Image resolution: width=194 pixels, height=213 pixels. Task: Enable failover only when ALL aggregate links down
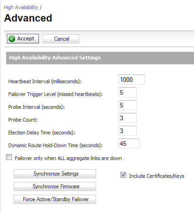click(x=9, y=157)
